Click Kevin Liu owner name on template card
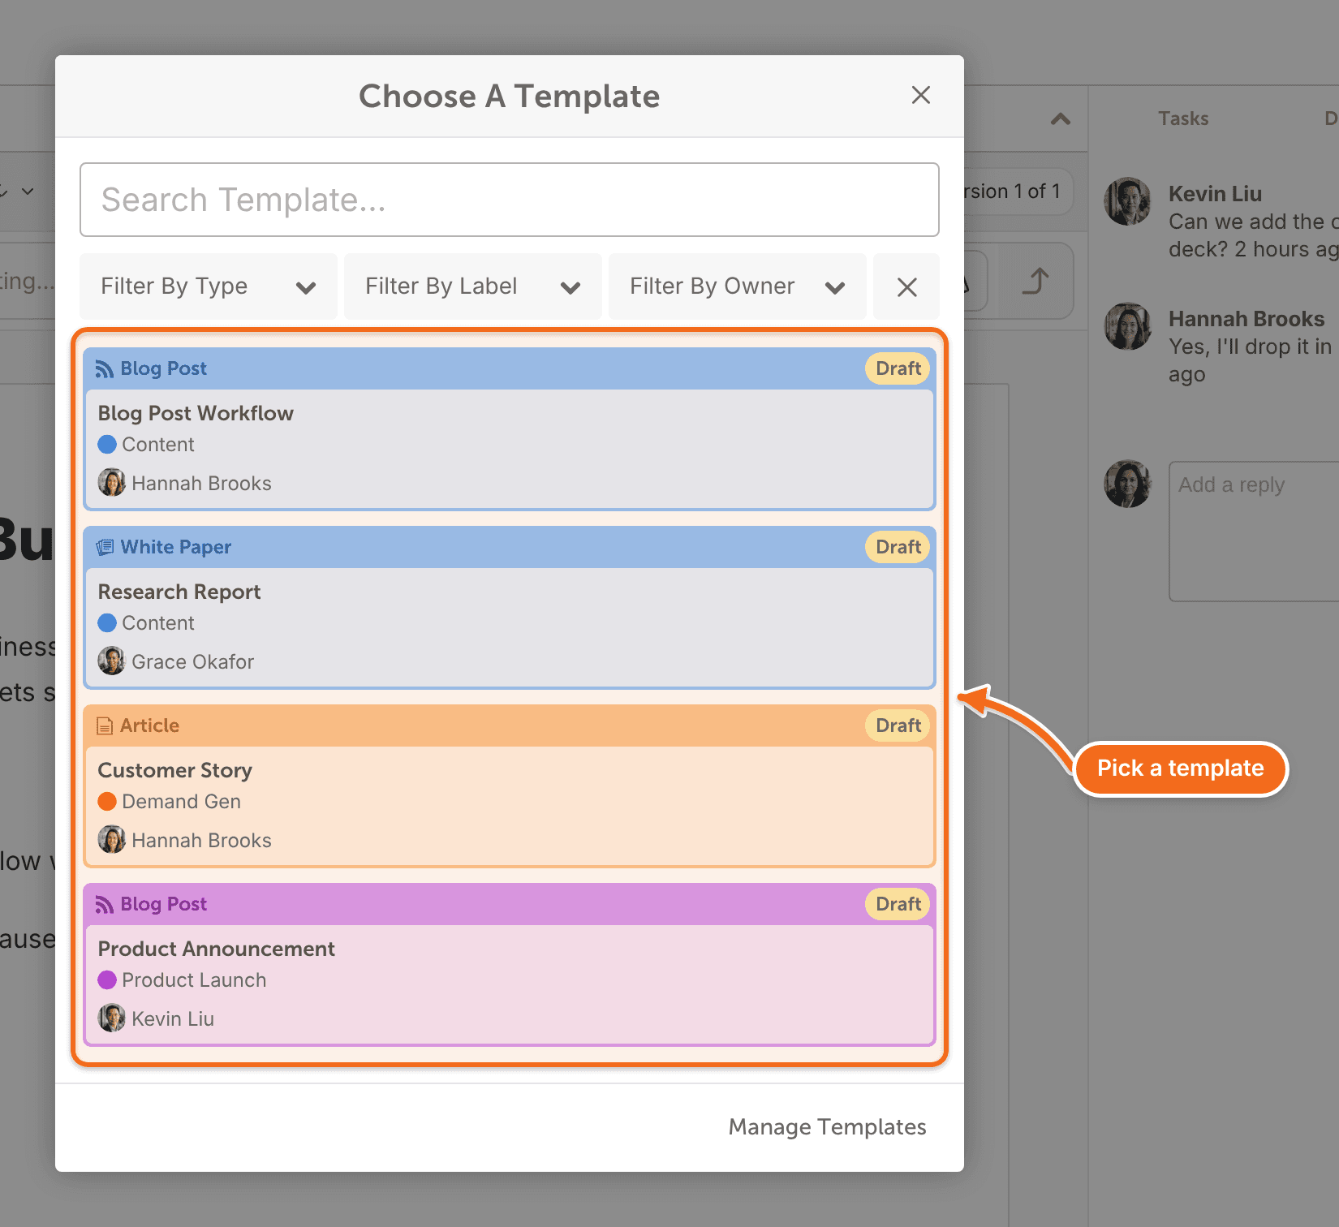 click(x=173, y=1019)
